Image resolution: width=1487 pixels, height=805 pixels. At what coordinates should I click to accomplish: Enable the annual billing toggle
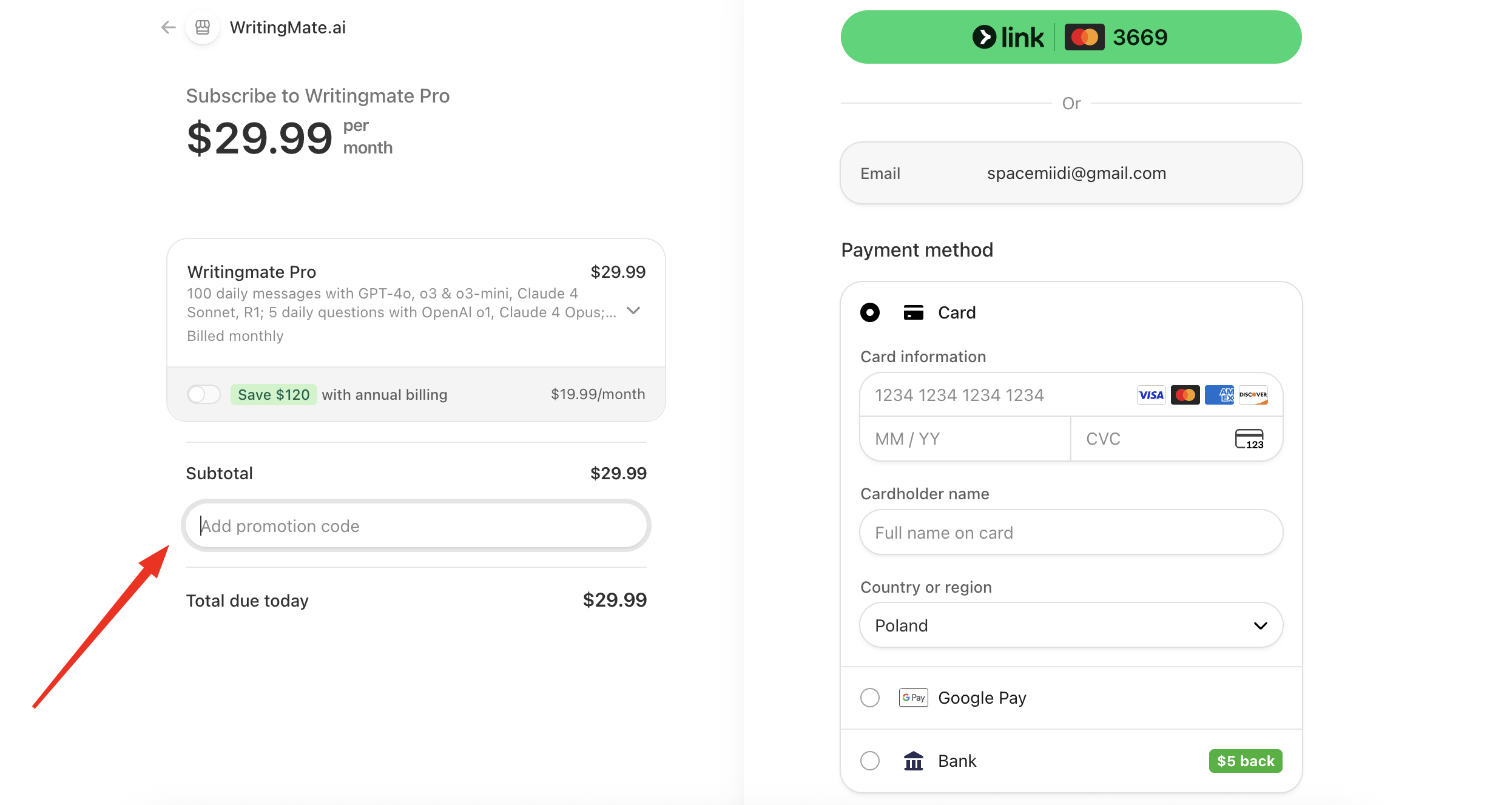tap(204, 394)
